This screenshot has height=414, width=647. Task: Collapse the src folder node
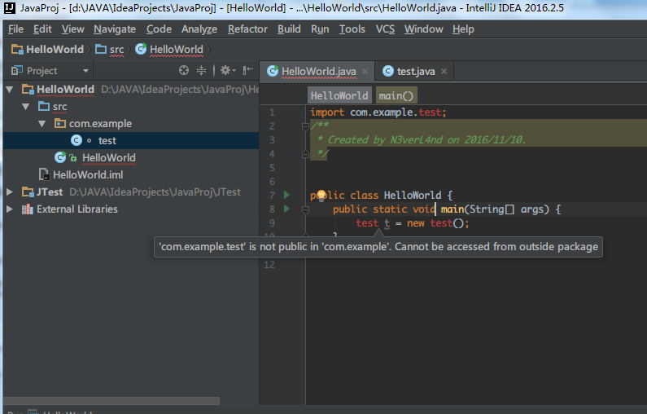coord(25,107)
